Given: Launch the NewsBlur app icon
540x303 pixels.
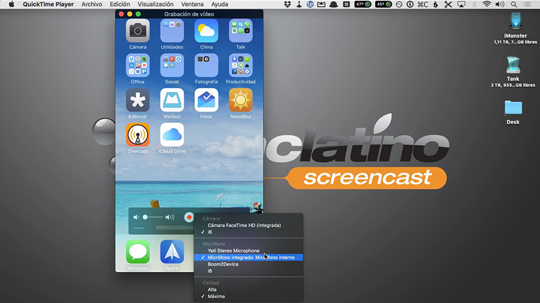Looking at the screenshot, I should [x=241, y=100].
